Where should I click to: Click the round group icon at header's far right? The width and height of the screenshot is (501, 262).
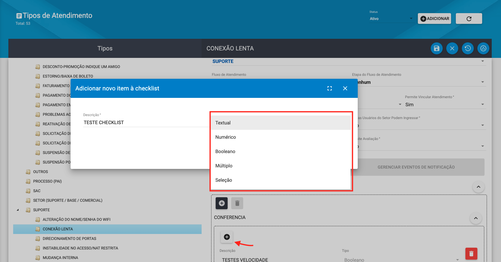(x=483, y=48)
